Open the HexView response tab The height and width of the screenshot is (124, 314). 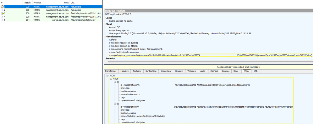tap(179, 71)
